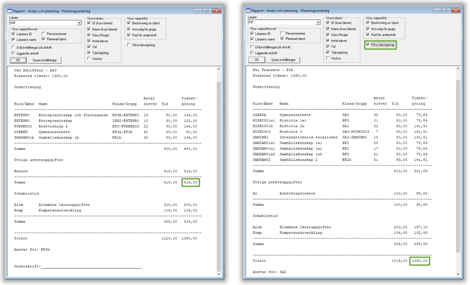Toggle Tid column in AdJ window
470x285 pixels.
click(x=89, y=47)
